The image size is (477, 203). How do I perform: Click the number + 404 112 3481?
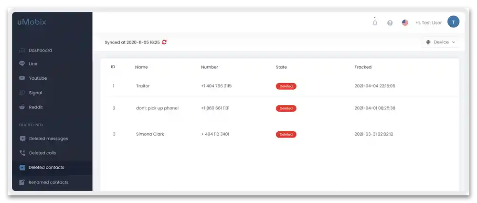[215, 134]
